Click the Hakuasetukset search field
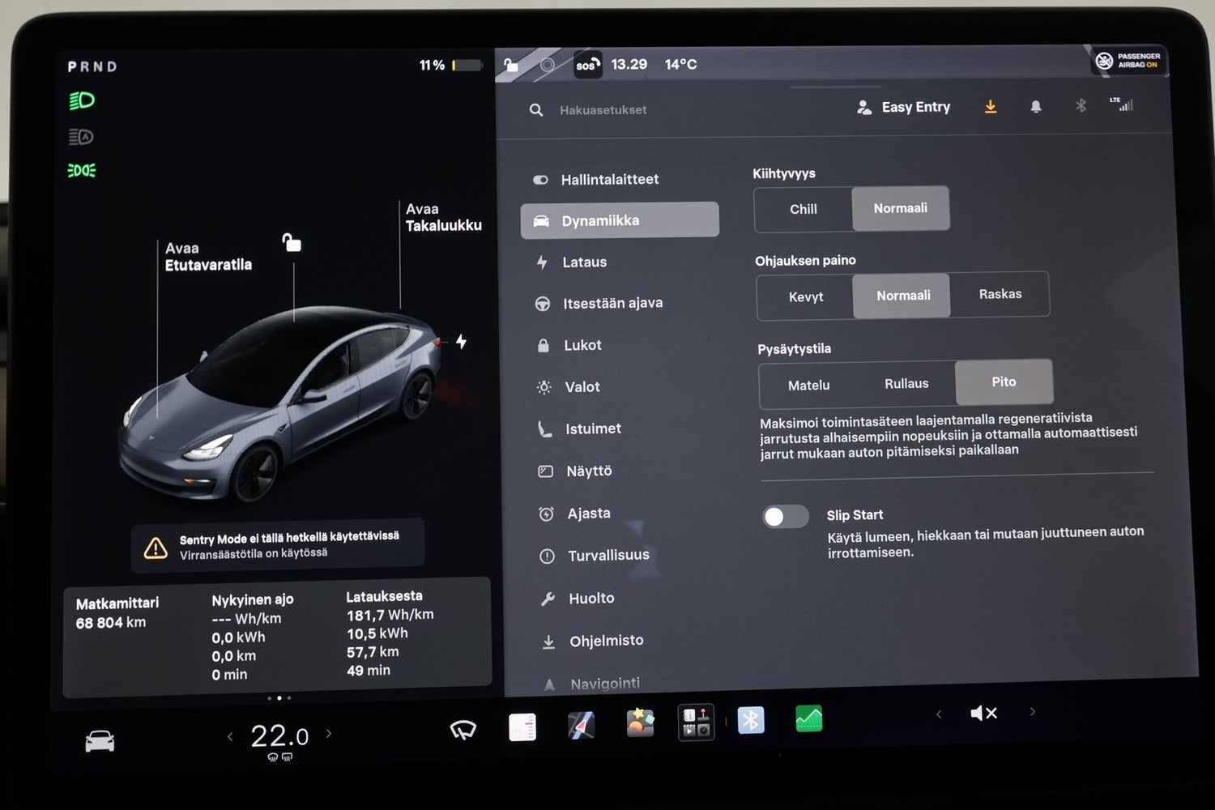Screen dimensions: 1215x810 coord(603,110)
